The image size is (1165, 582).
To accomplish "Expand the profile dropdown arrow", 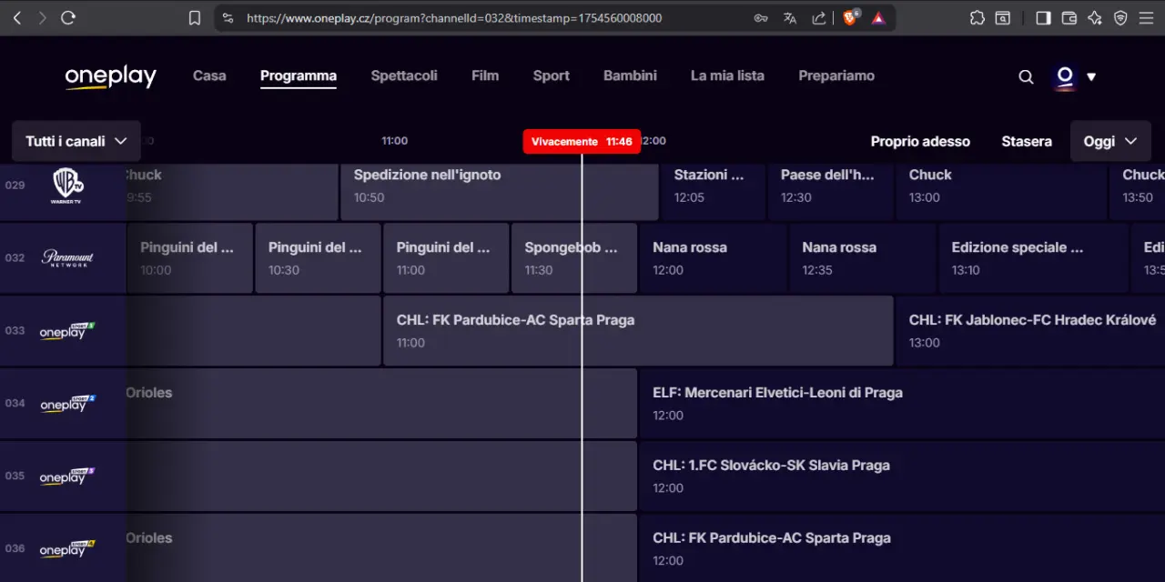I will [x=1091, y=77].
